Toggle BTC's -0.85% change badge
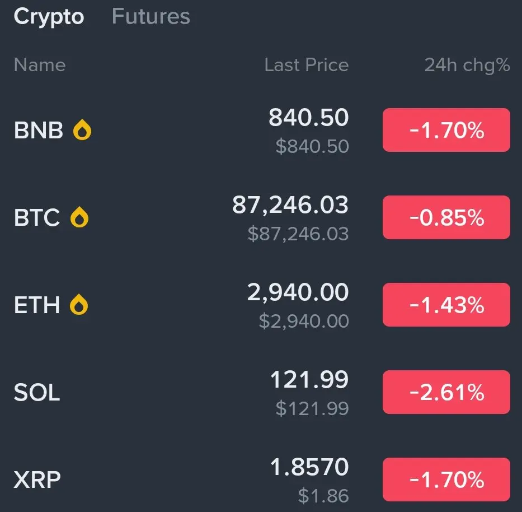522x512 pixels. [446, 217]
